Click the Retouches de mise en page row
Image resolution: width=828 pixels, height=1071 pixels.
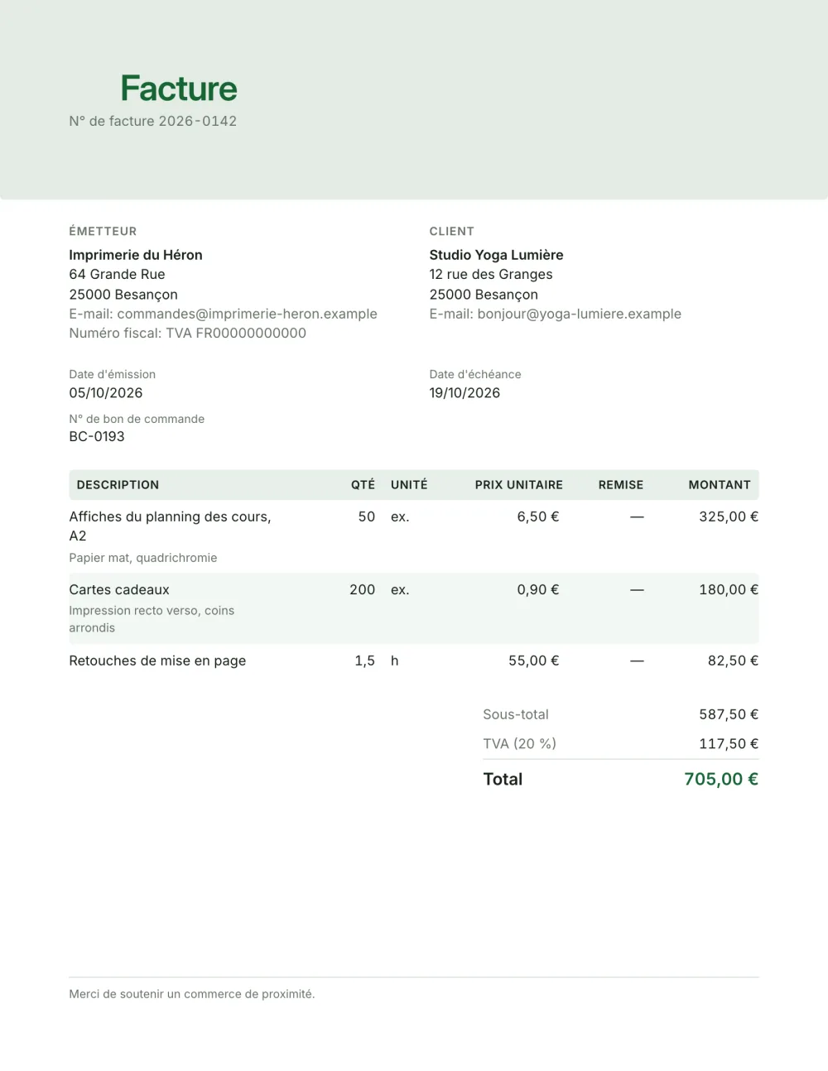414,660
